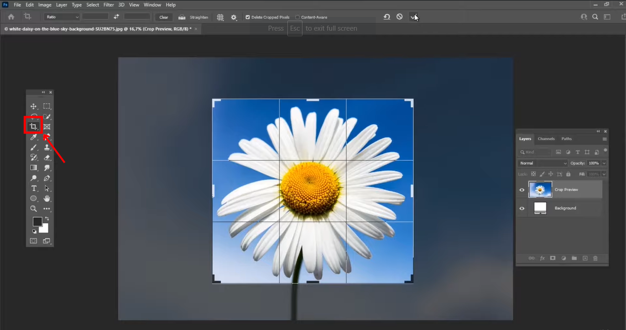
Task: Open the Ratio preset dropdown
Action: [62, 17]
